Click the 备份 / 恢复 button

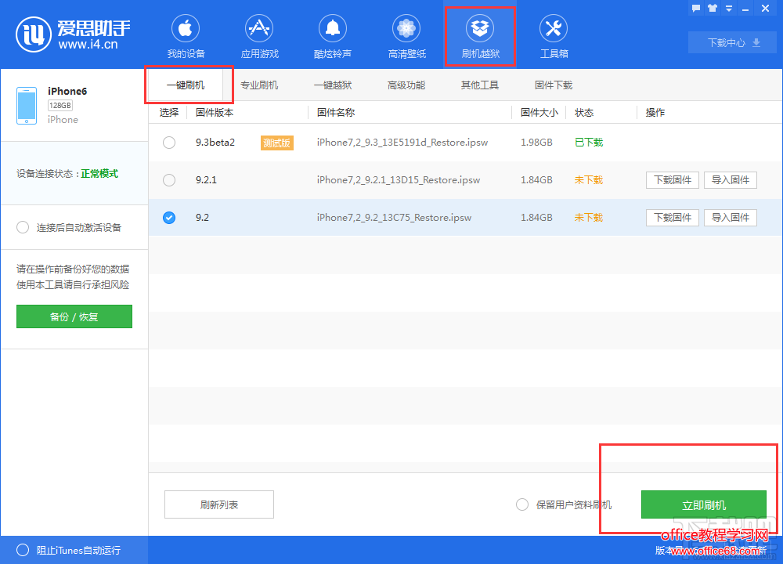pos(74,317)
